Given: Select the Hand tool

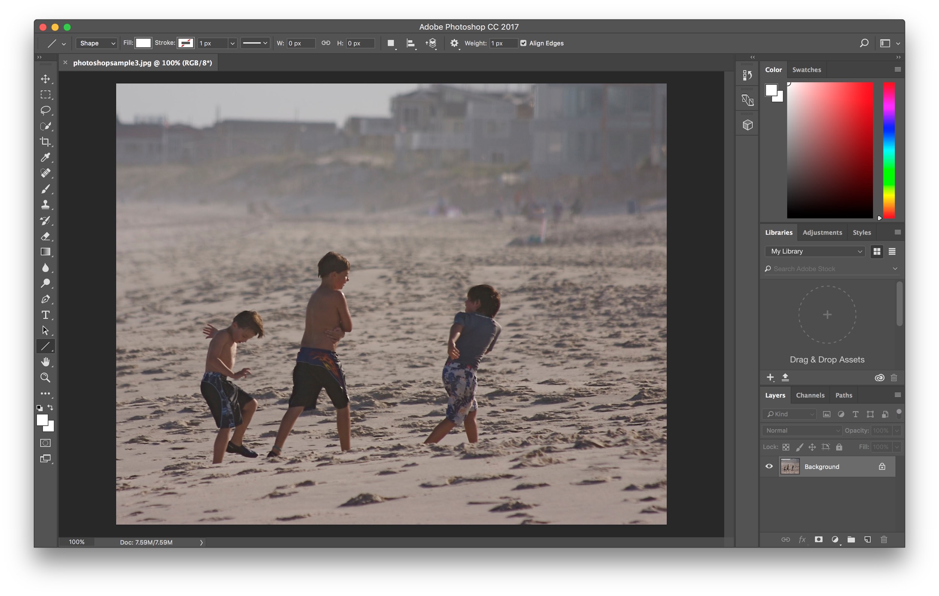Looking at the screenshot, I should tap(44, 362).
